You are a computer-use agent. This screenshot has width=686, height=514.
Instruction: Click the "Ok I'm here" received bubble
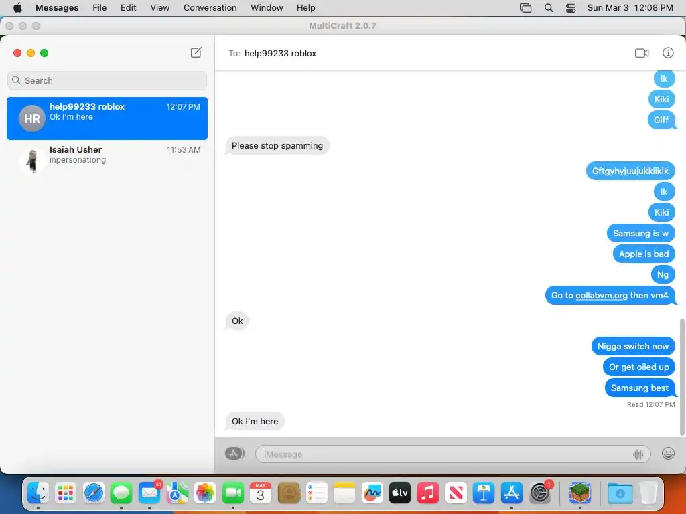click(255, 422)
